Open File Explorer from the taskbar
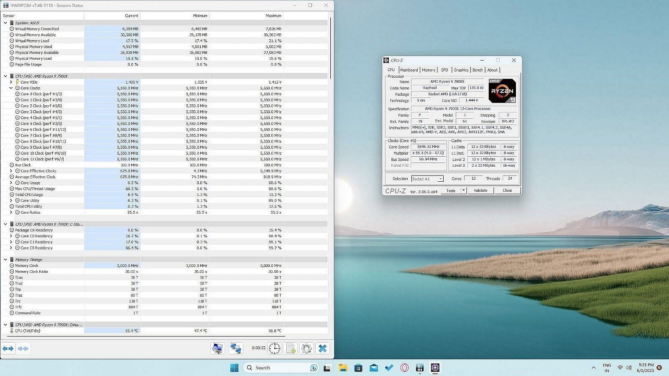Screen dimensions: 669x376 tap(343, 368)
